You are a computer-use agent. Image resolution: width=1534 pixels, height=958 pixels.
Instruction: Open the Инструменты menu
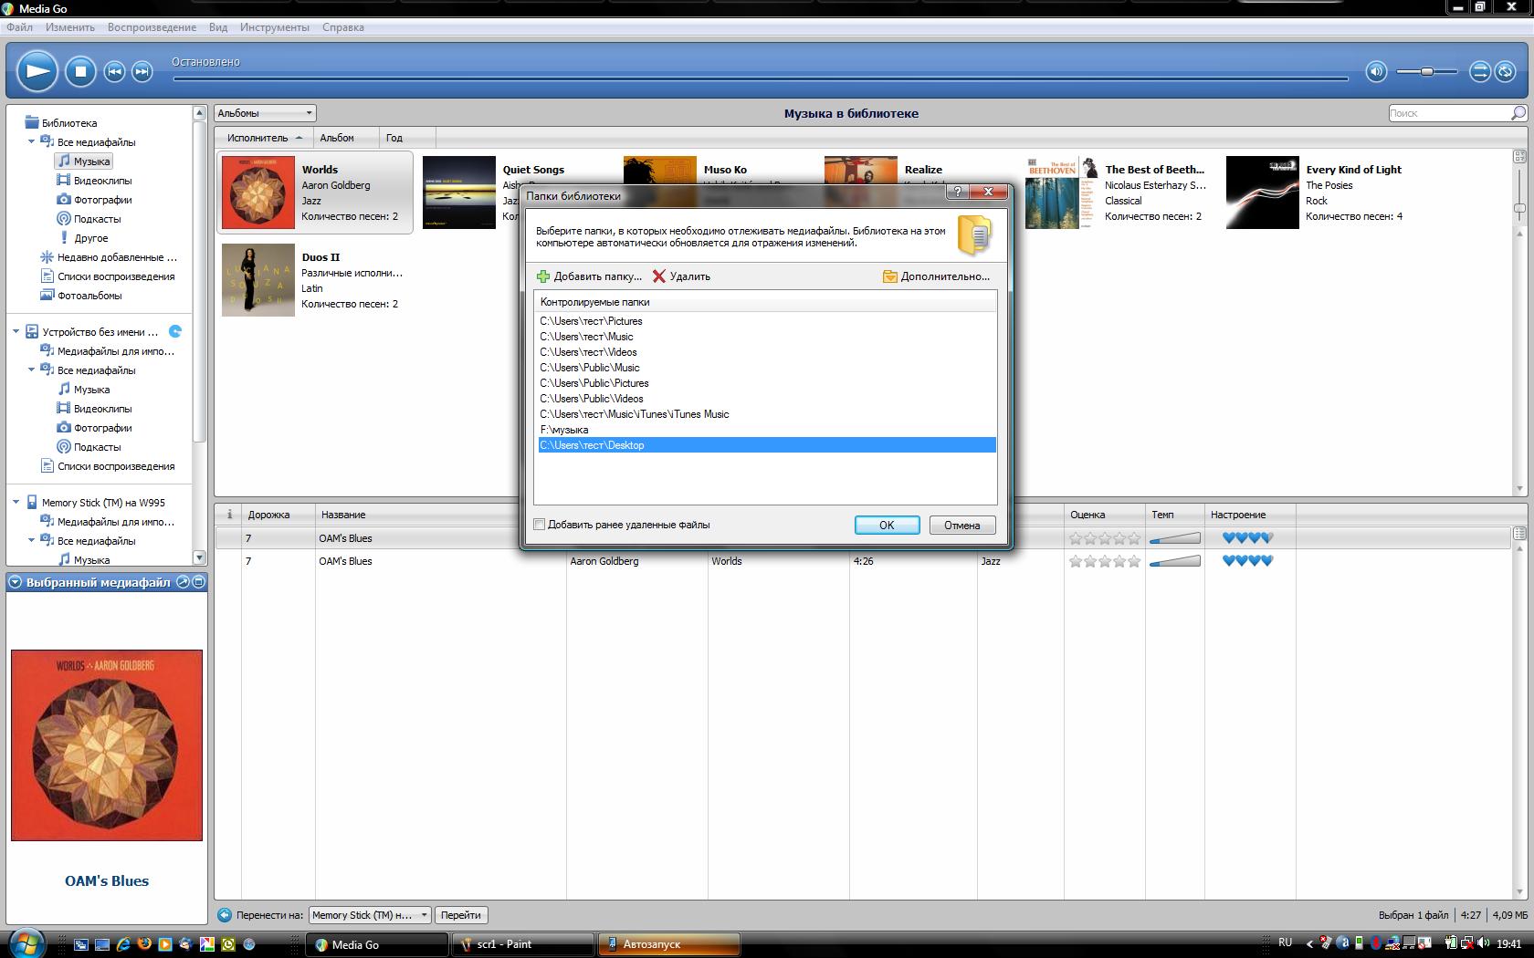[x=274, y=27]
